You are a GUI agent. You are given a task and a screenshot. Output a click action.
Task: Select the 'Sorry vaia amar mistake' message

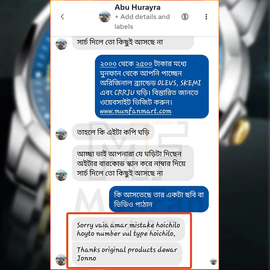point(128,229)
